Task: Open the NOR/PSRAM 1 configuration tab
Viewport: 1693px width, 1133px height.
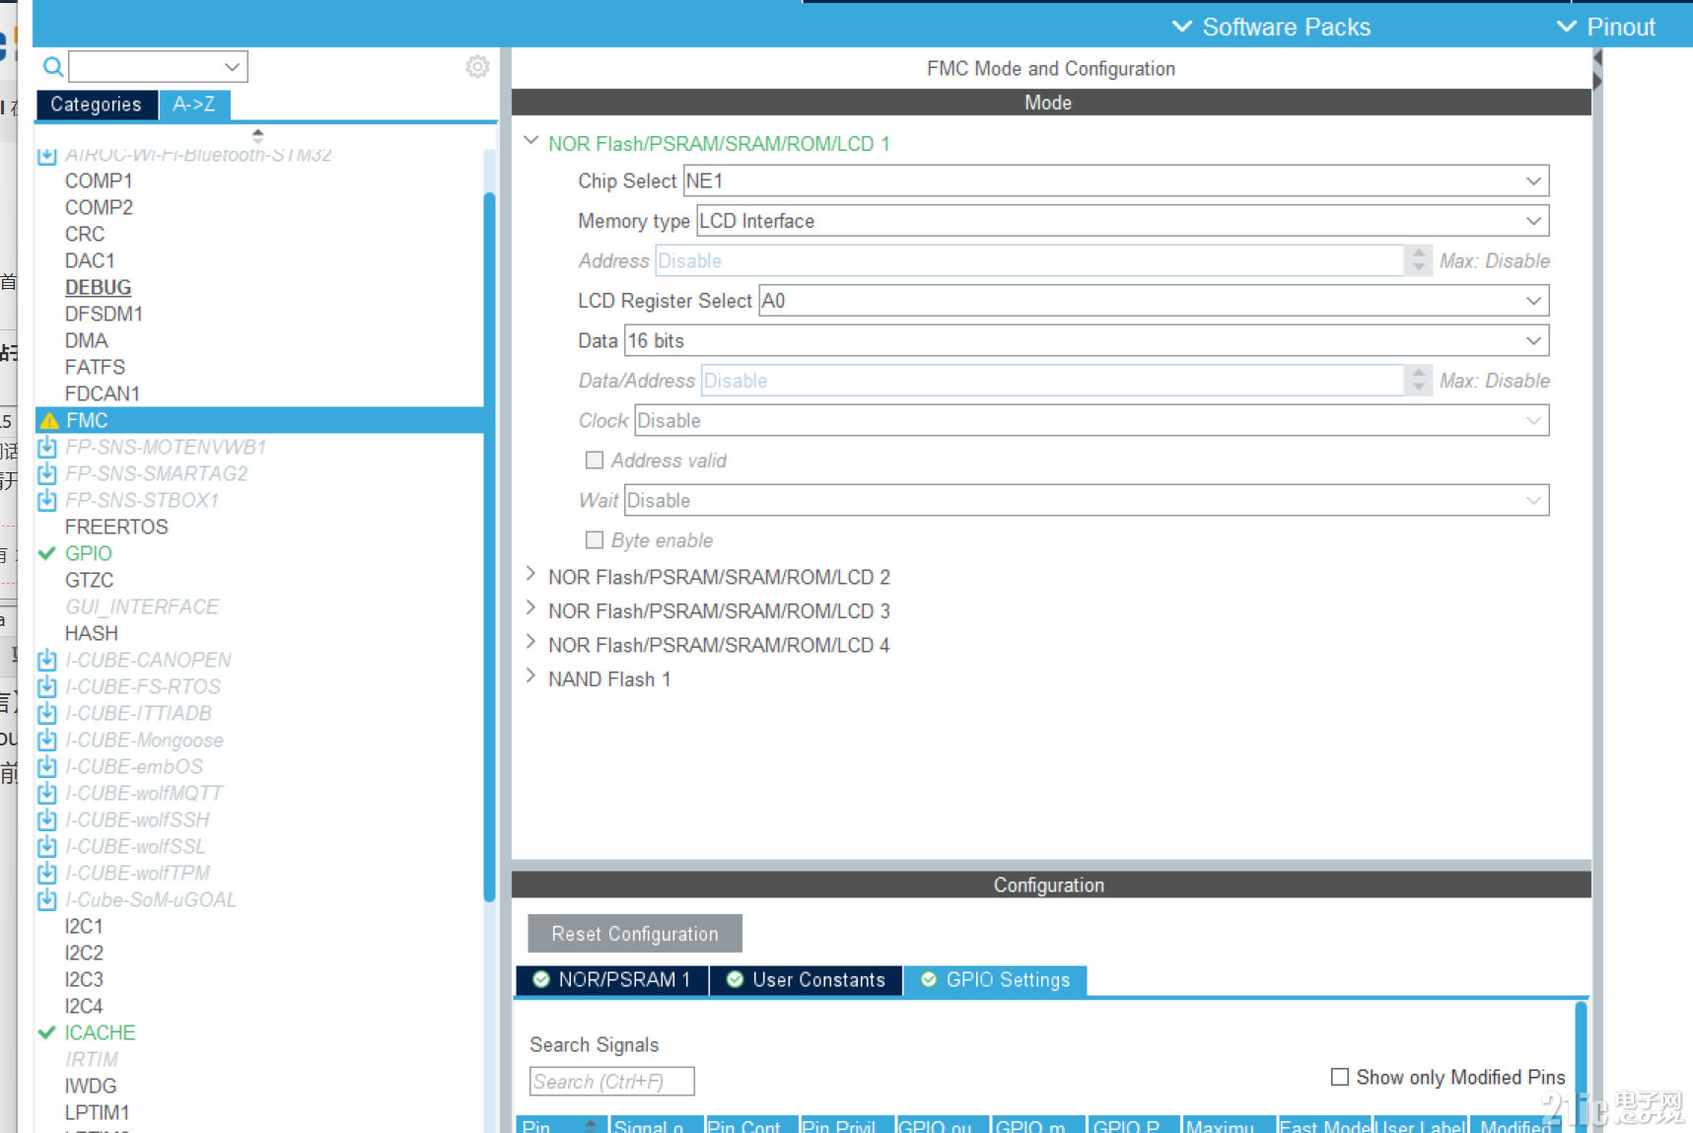Action: coord(612,980)
